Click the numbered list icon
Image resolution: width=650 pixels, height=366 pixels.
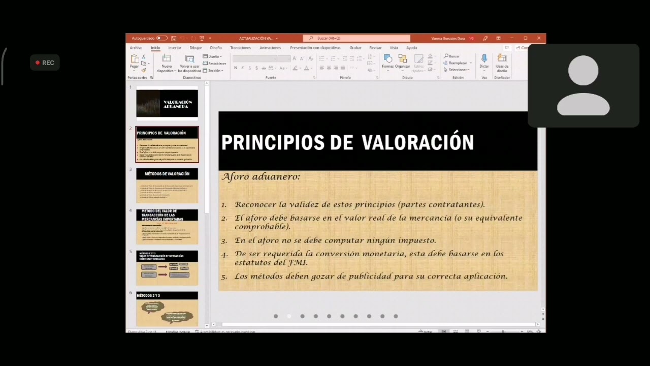click(333, 59)
